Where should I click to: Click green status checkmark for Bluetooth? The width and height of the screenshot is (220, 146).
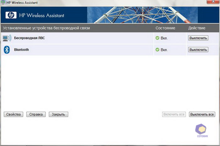(x=157, y=50)
